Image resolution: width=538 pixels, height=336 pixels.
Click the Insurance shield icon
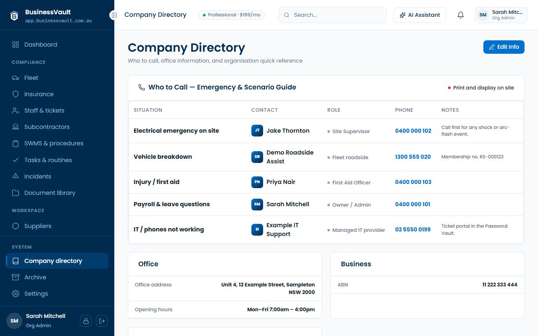pyautogui.click(x=16, y=94)
